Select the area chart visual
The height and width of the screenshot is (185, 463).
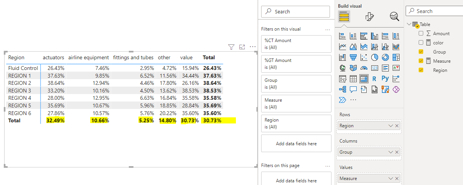click(353, 47)
